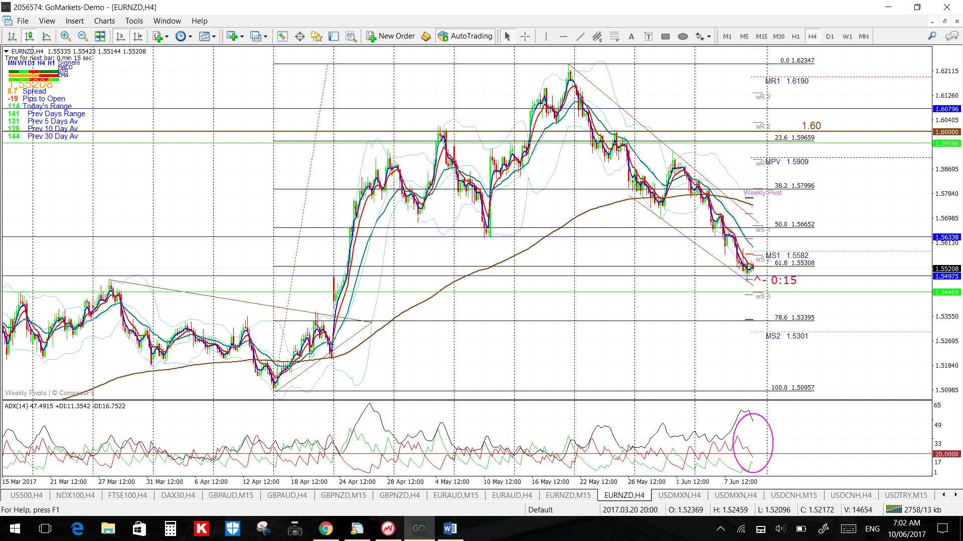
Task: Expand the indicators list dropdown arrow
Action: [167, 36]
